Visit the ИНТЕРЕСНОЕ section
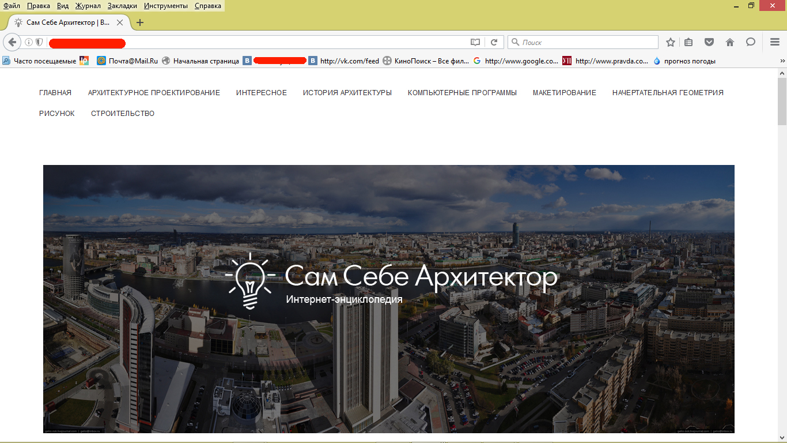 point(262,93)
